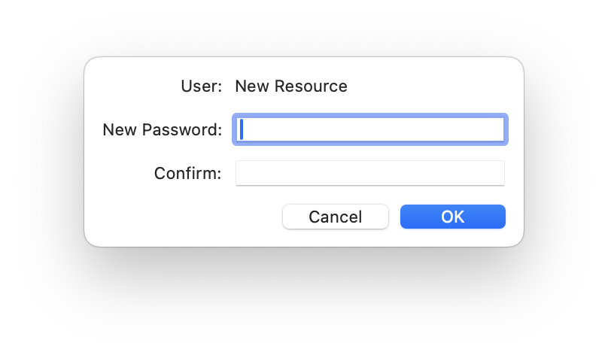Click the Confirm password field

coord(370,173)
